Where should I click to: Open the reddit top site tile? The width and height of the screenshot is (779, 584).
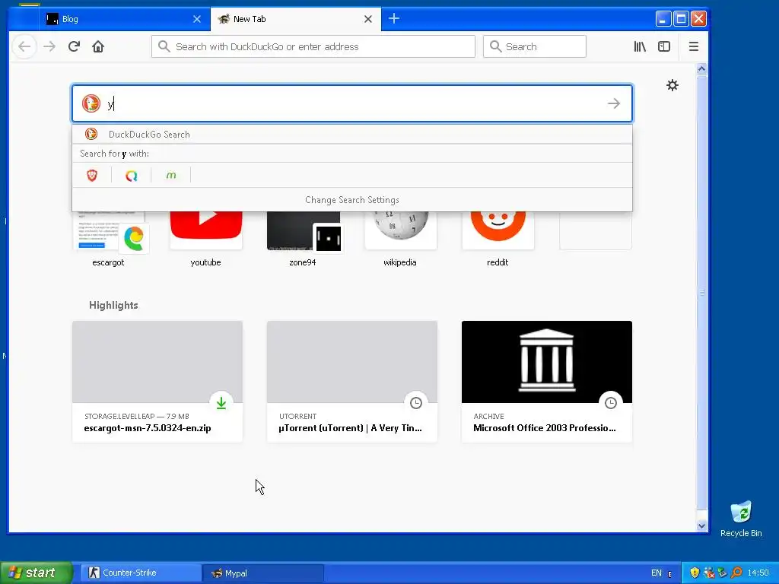(498, 238)
